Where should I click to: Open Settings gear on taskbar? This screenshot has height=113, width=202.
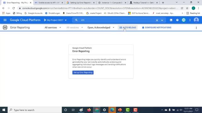pyautogui.click(x=104, y=110)
